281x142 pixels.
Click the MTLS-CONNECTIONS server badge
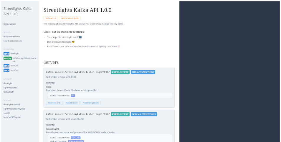point(143,72)
